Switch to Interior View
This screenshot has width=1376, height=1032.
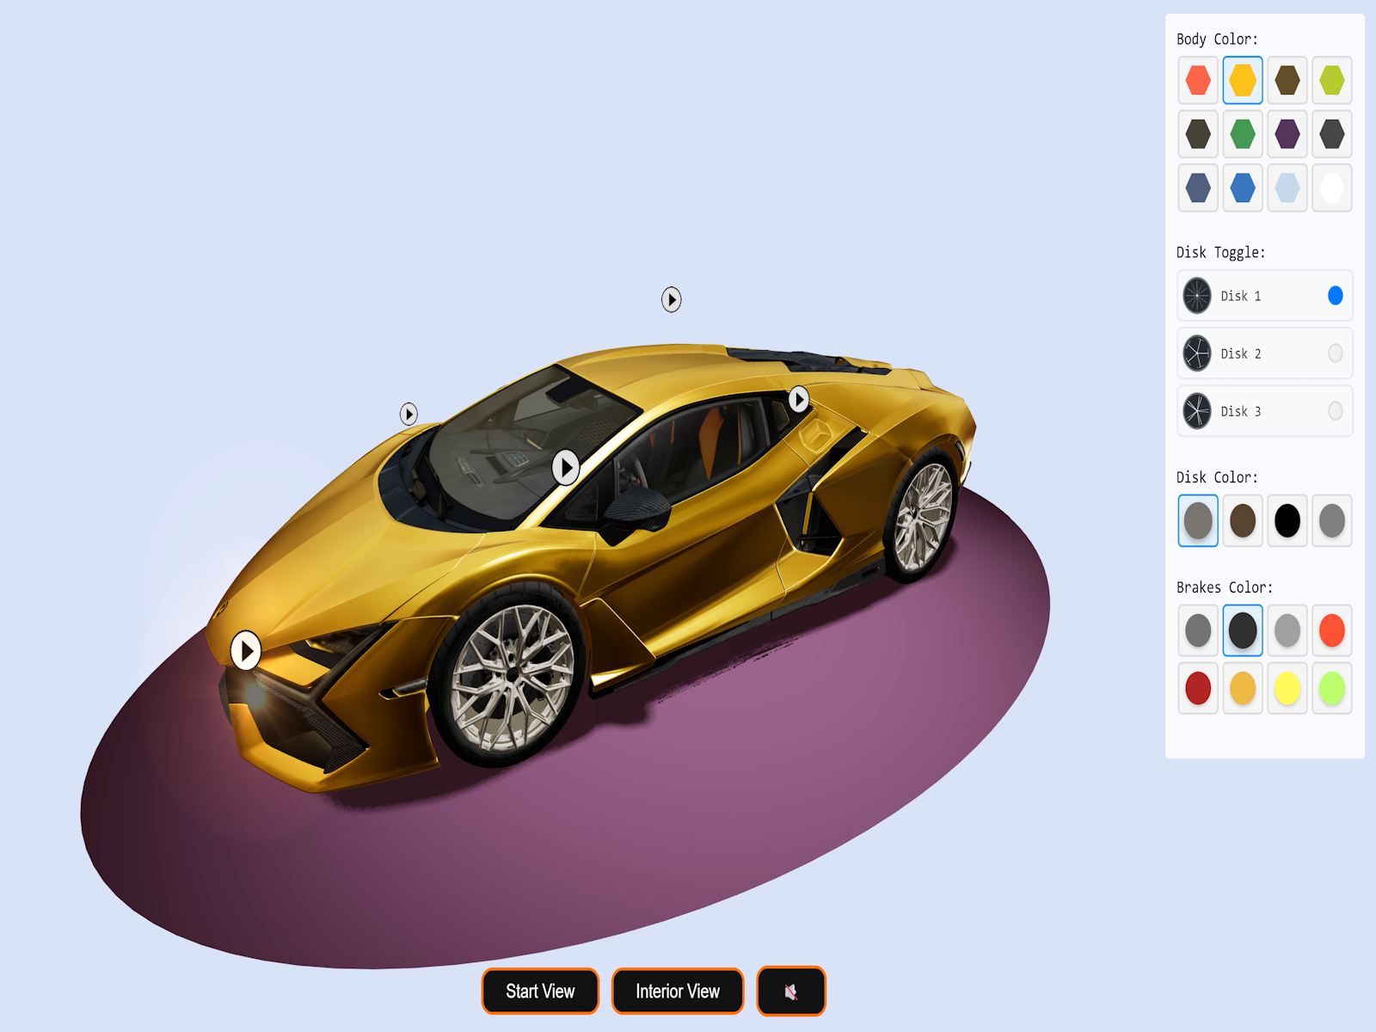(678, 992)
